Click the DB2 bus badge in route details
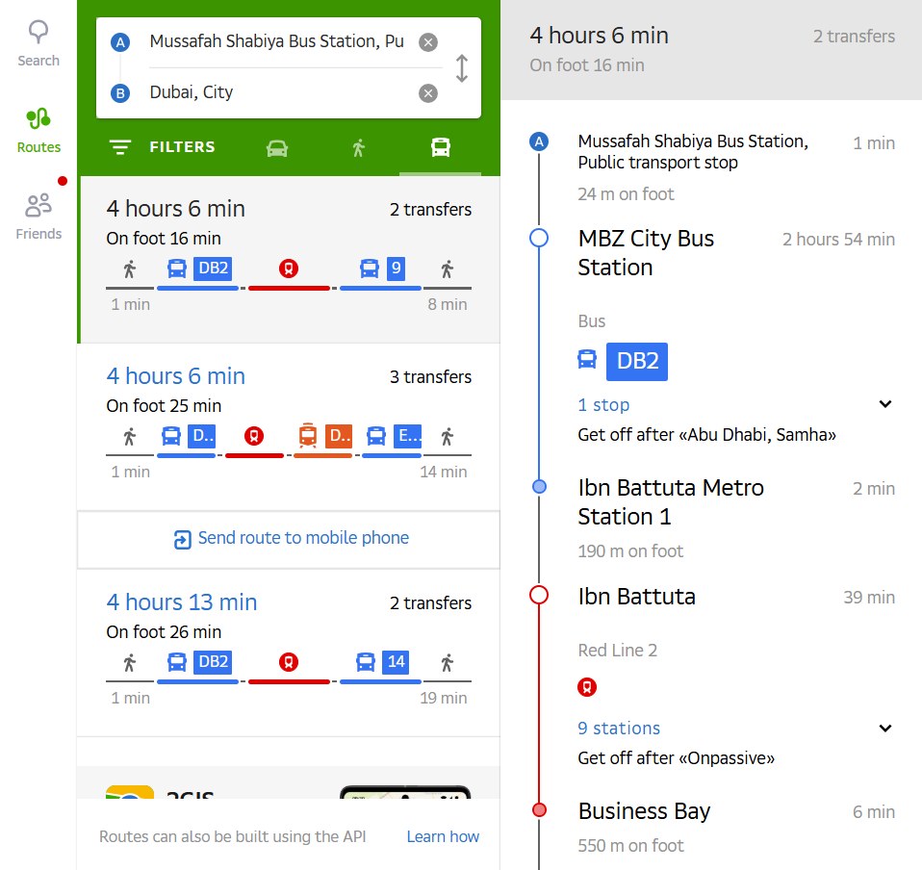The image size is (922, 870). (x=637, y=362)
